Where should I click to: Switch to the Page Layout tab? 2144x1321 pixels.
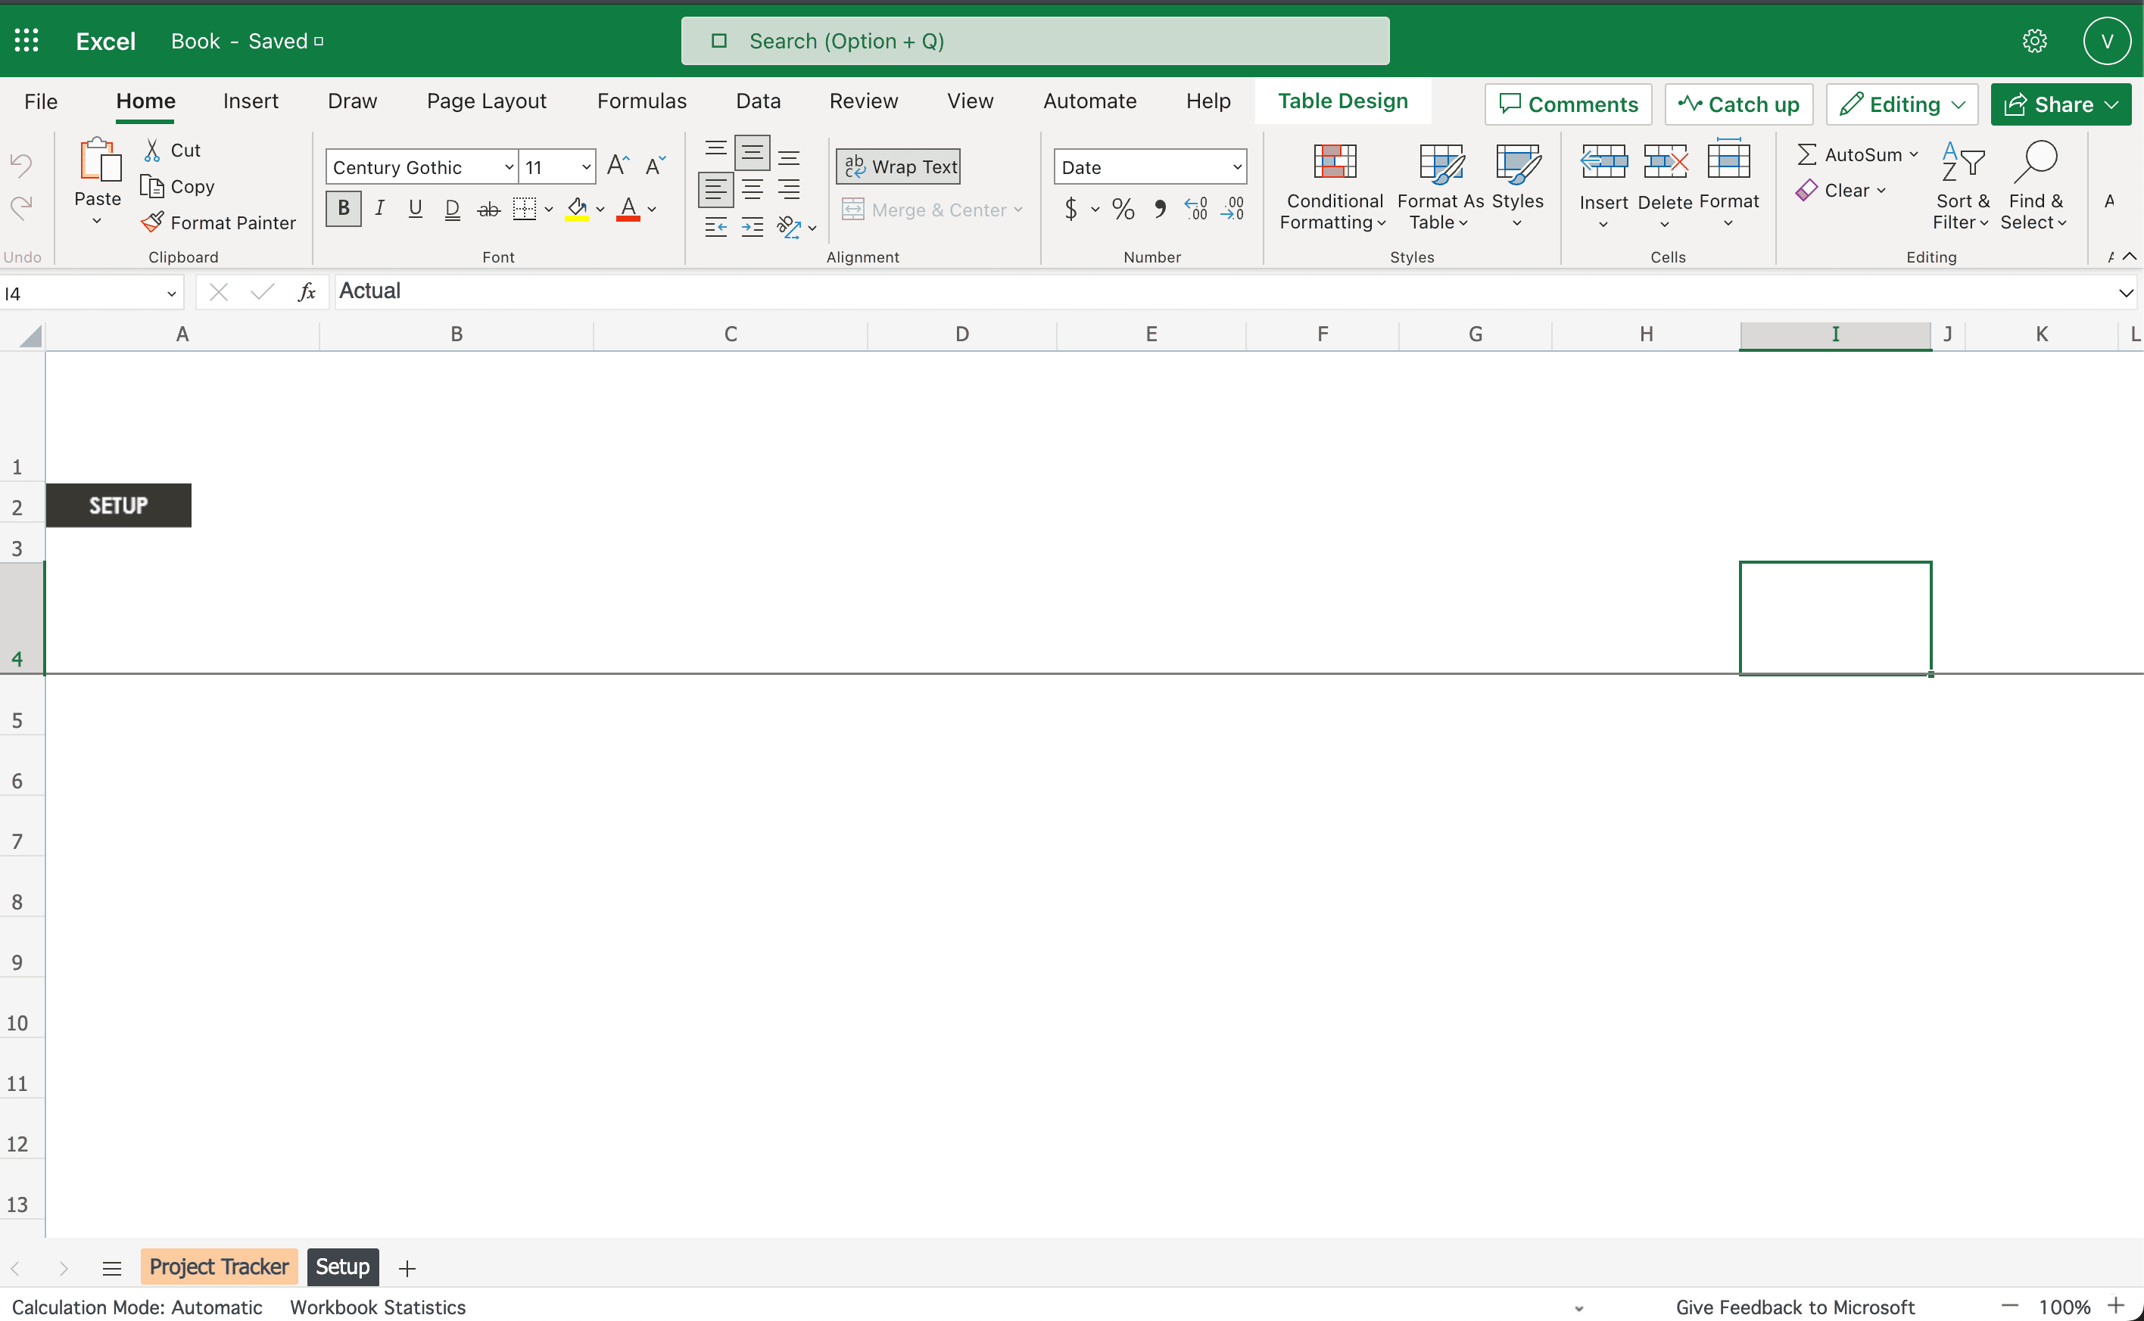pyautogui.click(x=487, y=101)
